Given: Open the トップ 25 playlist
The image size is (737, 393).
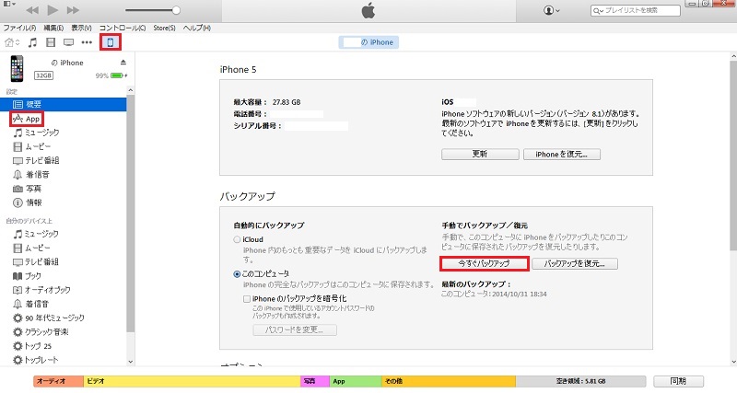Looking at the screenshot, I should [x=32, y=346].
